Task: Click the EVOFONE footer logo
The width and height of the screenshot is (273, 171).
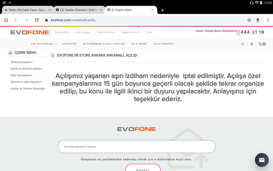Action: pos(136,129)
